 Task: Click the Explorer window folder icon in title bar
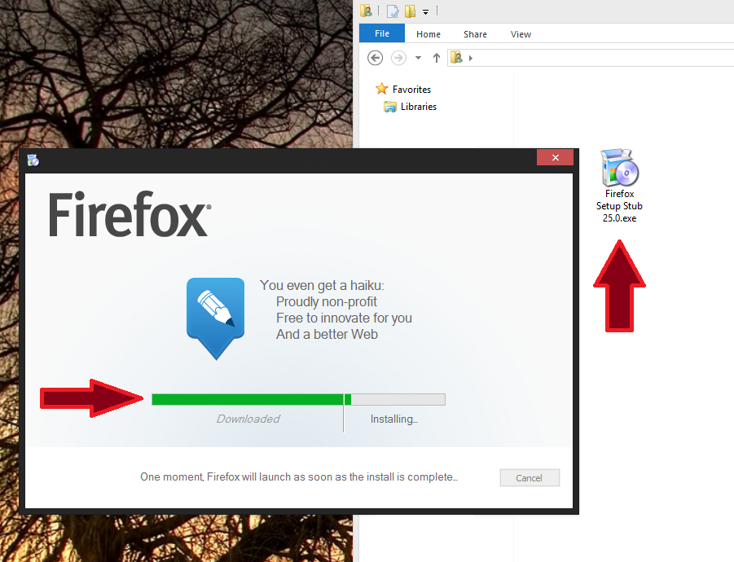click(x=366, y=11)
